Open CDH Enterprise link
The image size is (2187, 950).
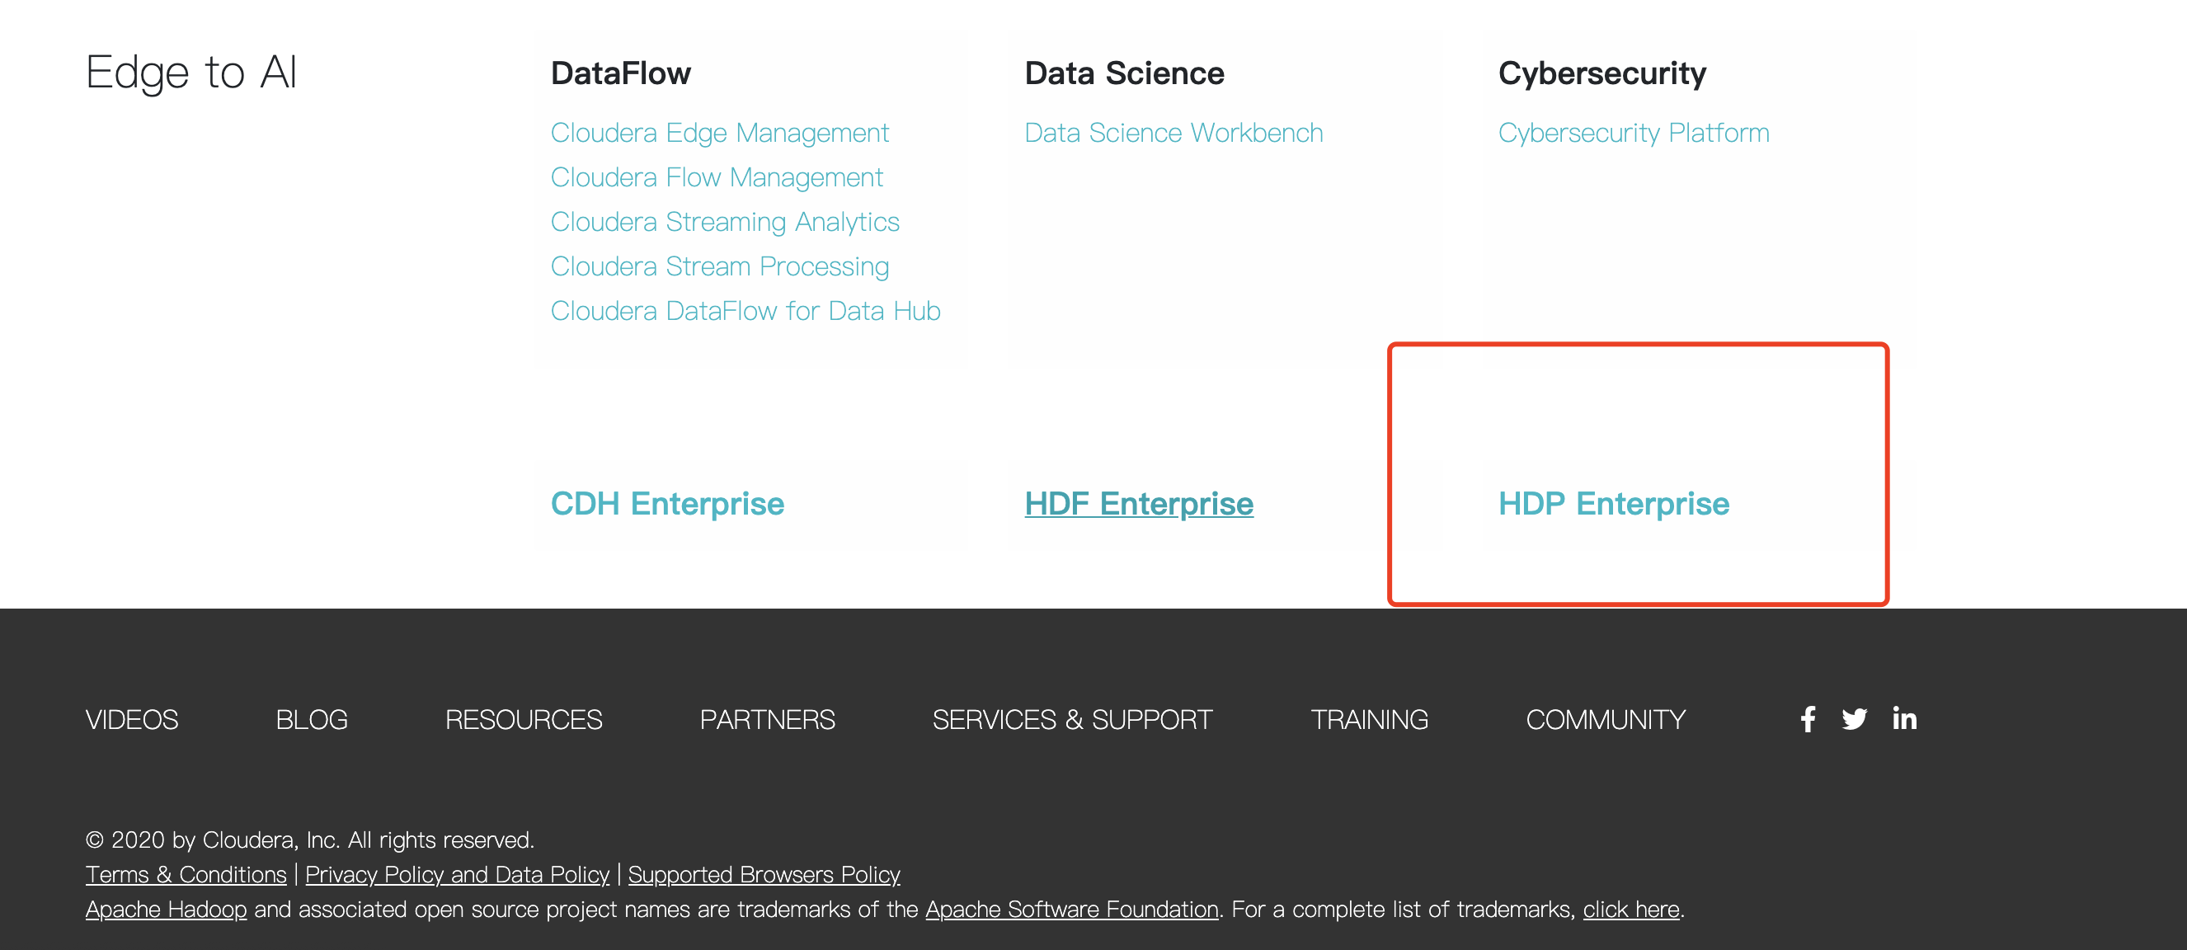click(x=666, y=505)
